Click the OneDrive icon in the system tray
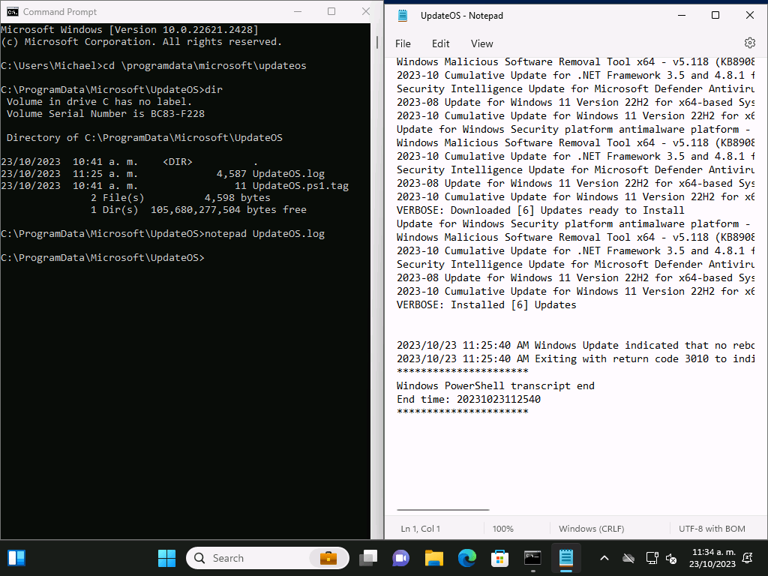The height and width of the screenshot is (576, 768). (628, 558)
